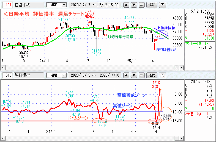Viewport: 216px width, 142px height.
Task: Click the 戻りは続くか annotation text
Action: [166, 50]
